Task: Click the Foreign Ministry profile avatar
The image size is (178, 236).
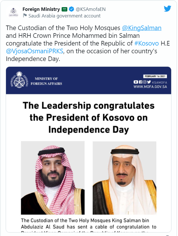Action: 13,12
